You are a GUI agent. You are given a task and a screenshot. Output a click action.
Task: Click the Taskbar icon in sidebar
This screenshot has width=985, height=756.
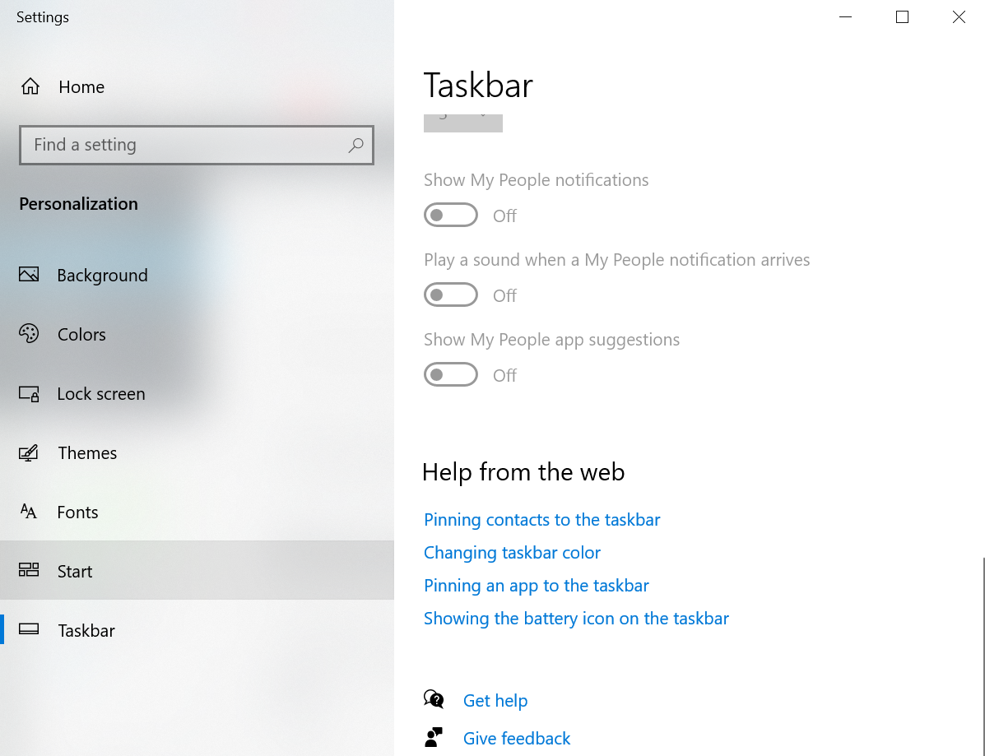point(30,629)
